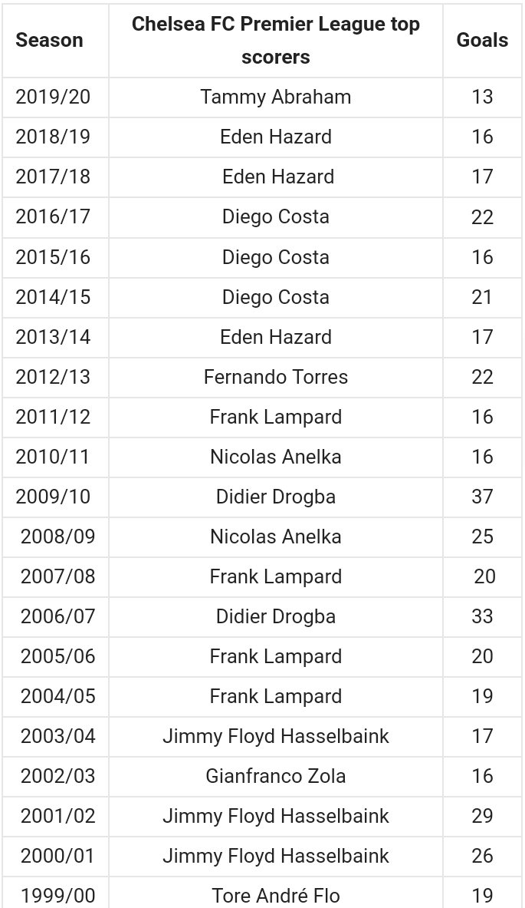Viewport: 525px width, 908px height.
Task: Select the Fernando Torres cell
Action: (x=276, y=377)
